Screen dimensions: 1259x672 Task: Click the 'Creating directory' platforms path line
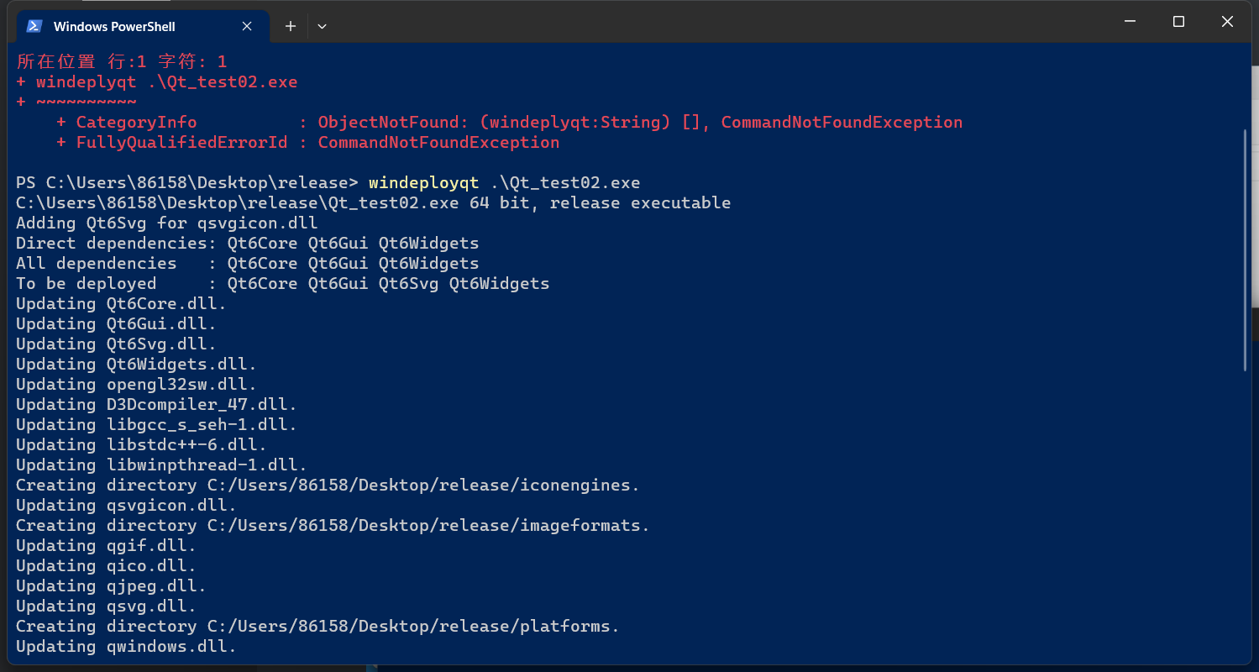[317, 626]
